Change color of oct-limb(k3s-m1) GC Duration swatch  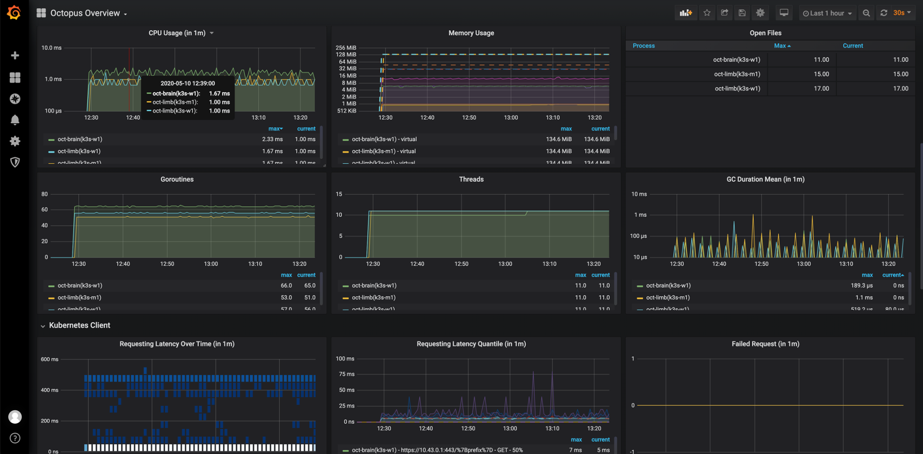[x=640, y=298]
